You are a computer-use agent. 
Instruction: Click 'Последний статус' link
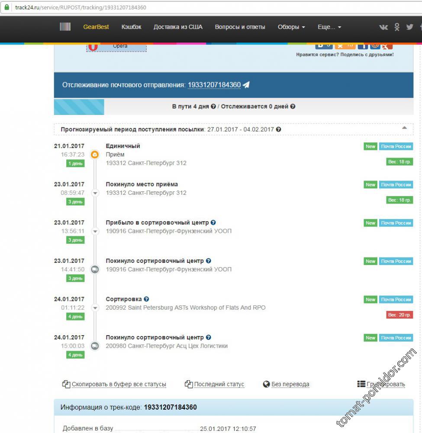(219, 384)
